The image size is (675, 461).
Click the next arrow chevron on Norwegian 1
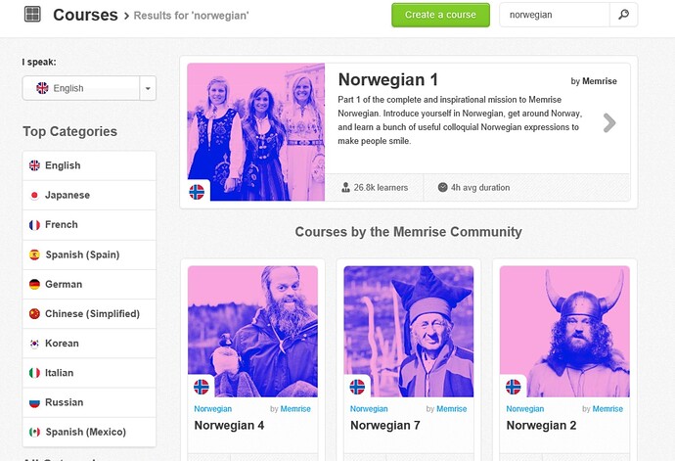click(609, 123)
